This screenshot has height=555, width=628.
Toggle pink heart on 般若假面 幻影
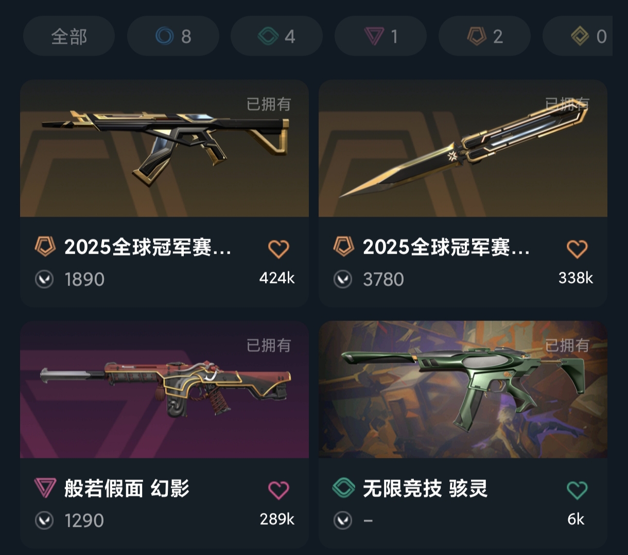tap(278, 490)
